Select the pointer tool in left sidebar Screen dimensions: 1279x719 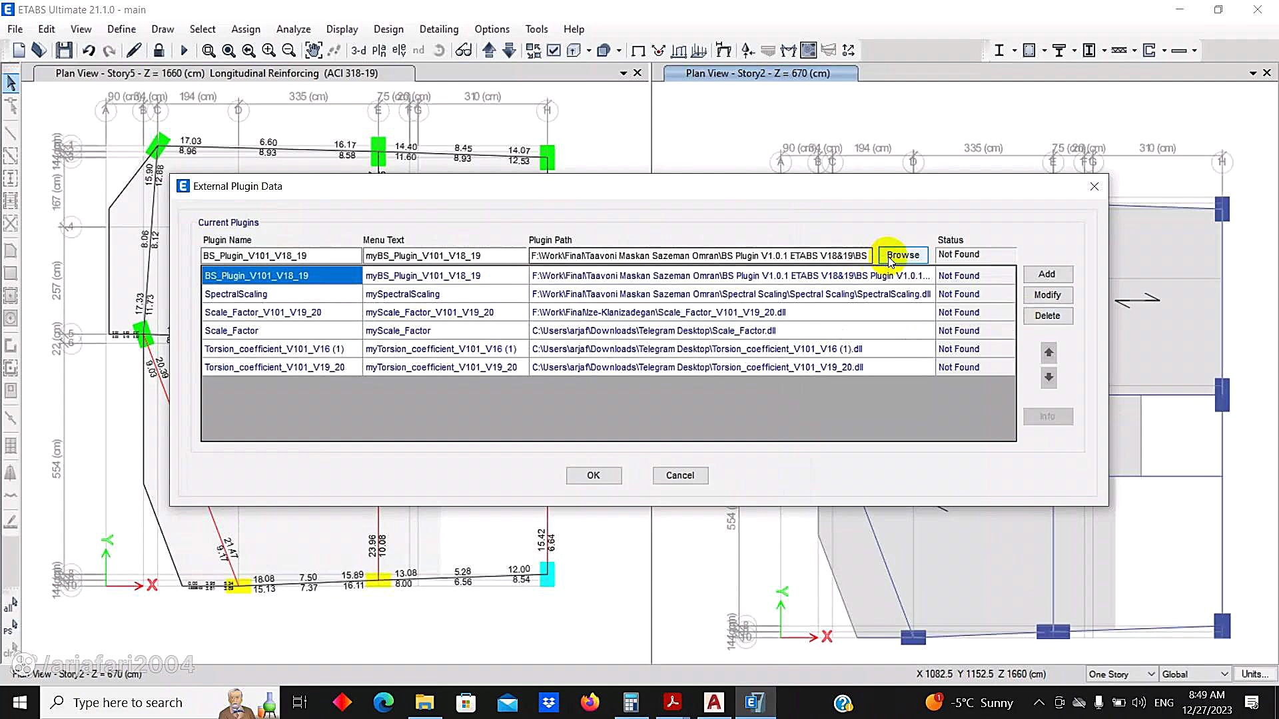[x=11, y=83]
